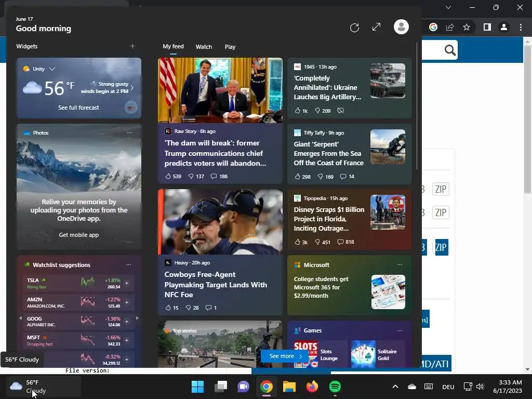Open Task View from taskbar

tap(220, 387)
